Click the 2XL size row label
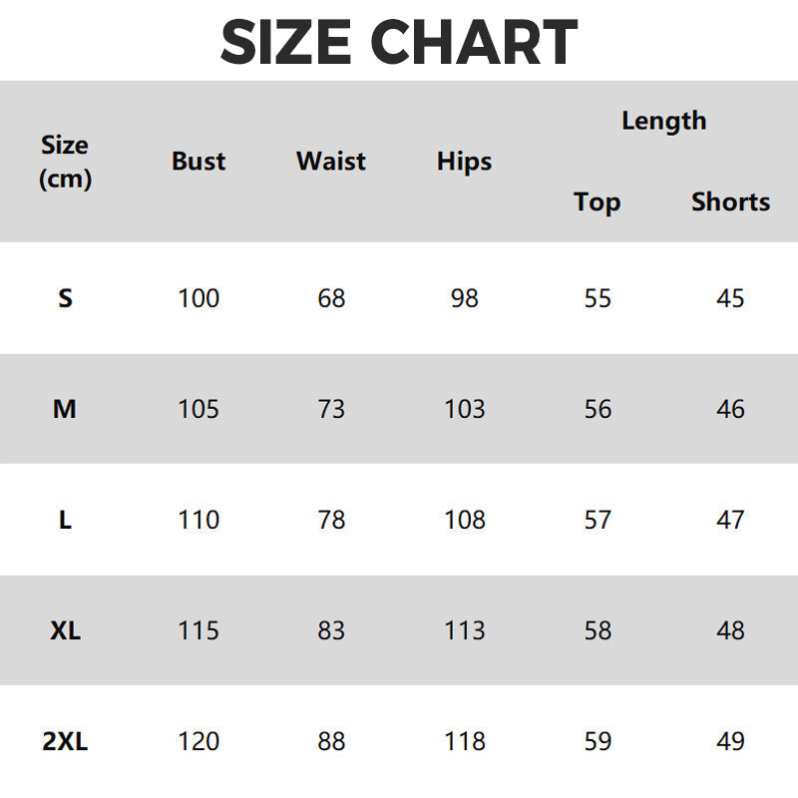This screenshot has height=798, width=798. tap(65, 741)
